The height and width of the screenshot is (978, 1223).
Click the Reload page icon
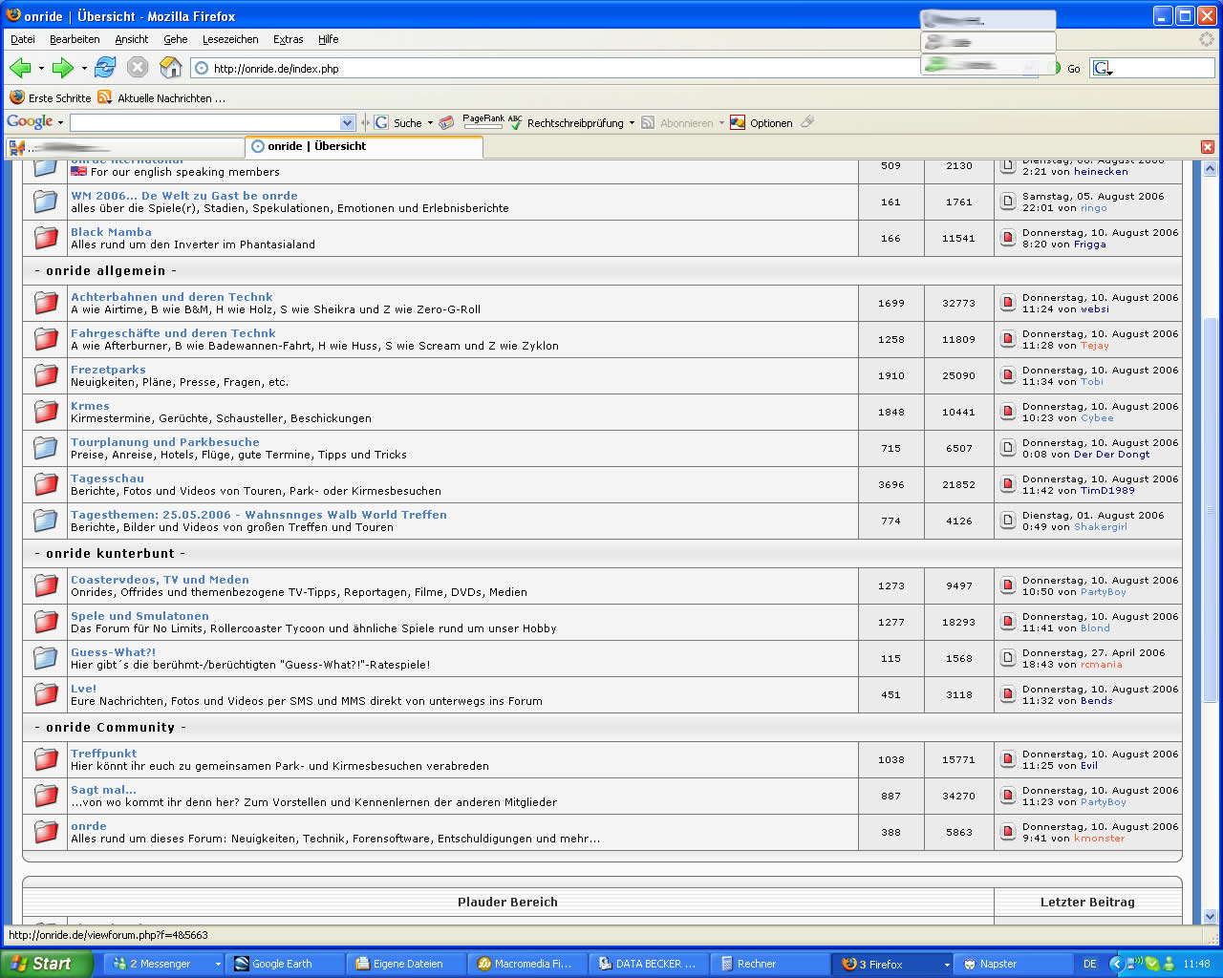click(105, 68)
